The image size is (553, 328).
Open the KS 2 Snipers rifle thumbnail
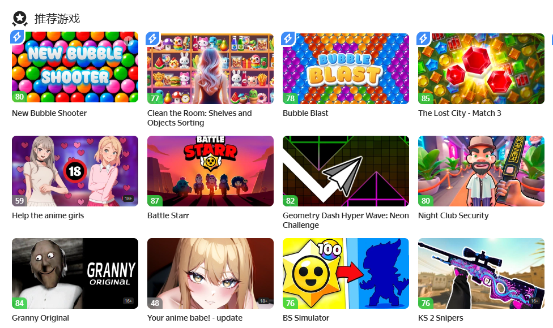pyautogui.click(x=482, y=274)
